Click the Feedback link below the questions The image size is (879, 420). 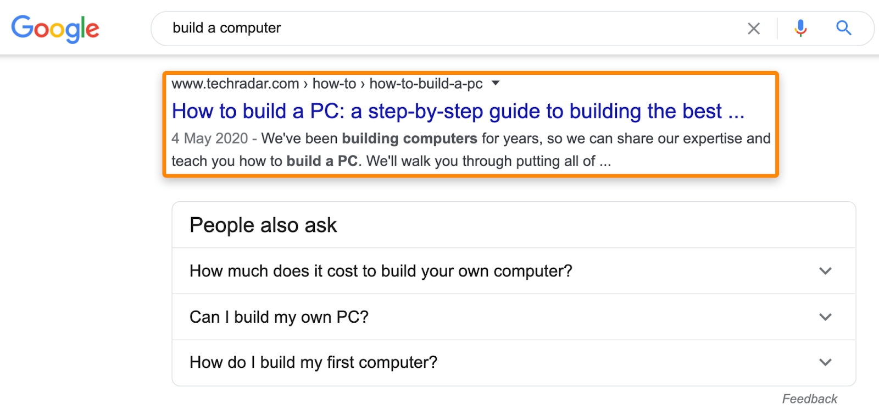(810, 399)
